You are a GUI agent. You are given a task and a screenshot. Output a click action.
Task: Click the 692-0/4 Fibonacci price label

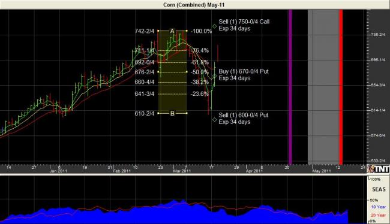click(144, 62)
